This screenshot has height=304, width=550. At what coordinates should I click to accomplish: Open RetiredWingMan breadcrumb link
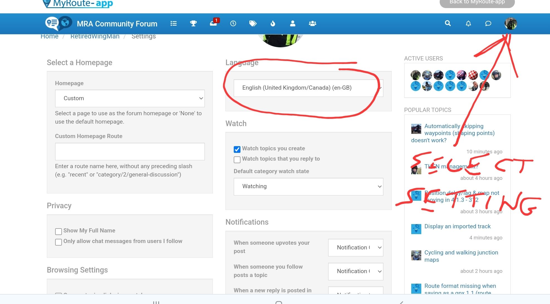95,36
